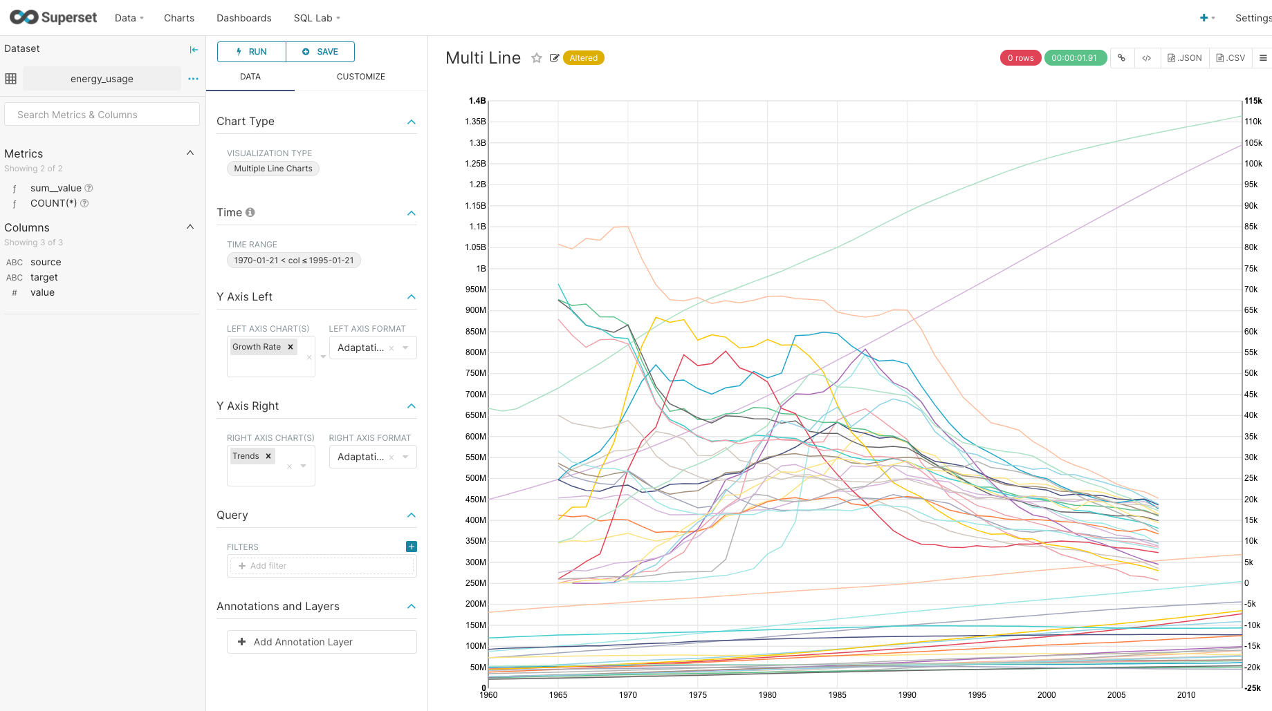Open the chart hamburger menu

(1263, 58)
